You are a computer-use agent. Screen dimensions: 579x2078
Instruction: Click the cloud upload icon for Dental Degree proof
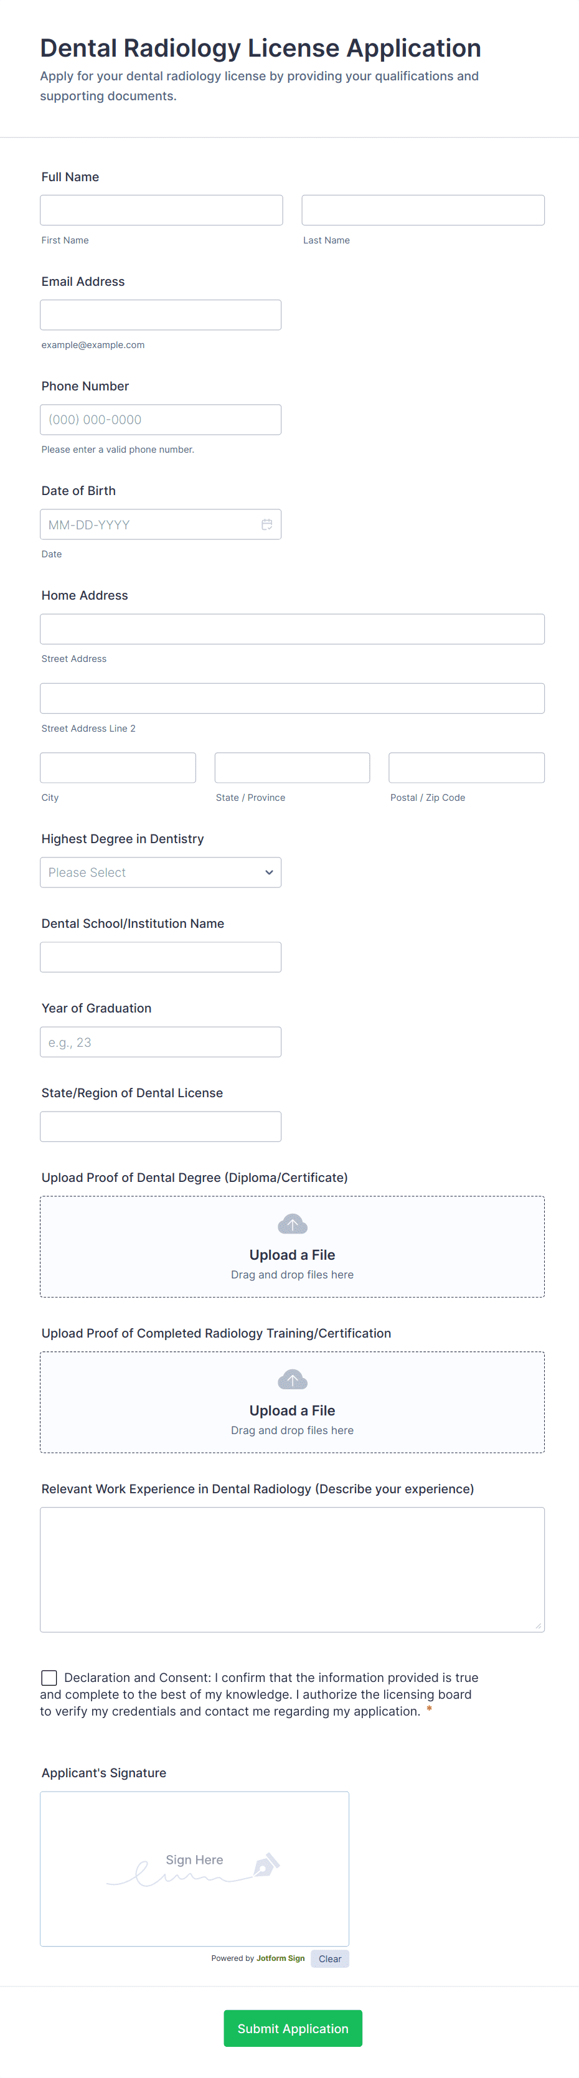(x=292, y=1224)
